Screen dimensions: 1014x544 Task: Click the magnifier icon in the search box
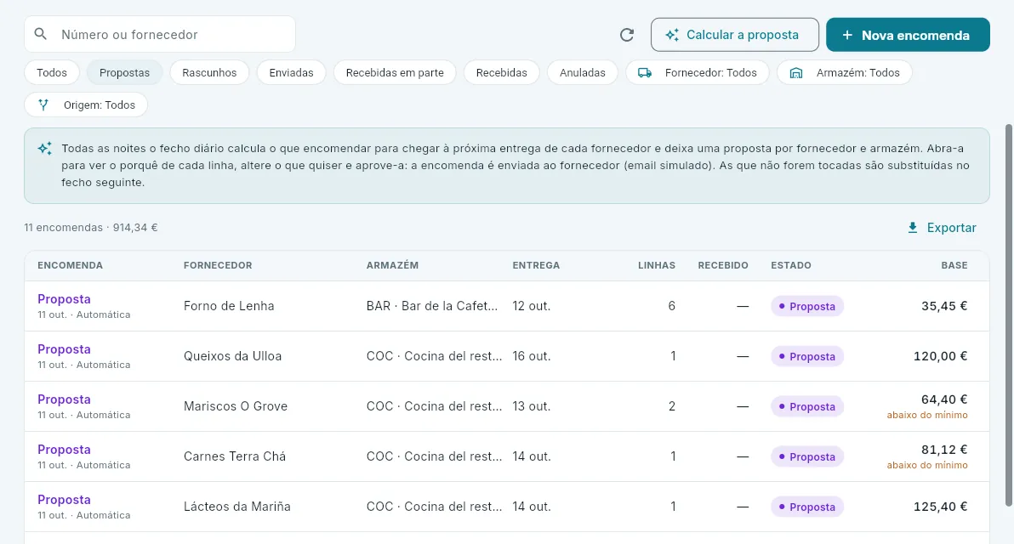pyautogui.click(x=41, y=34)
